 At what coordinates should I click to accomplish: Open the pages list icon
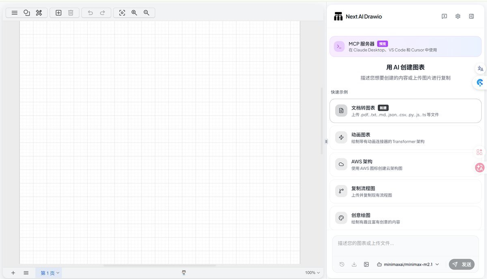click(x=26, y=273)
